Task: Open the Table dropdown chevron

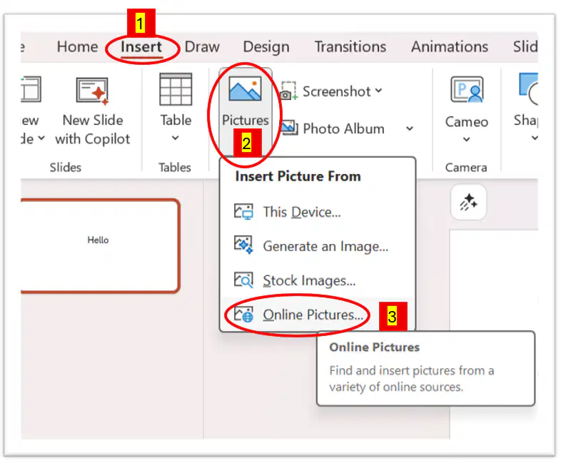Action: tap(175, 138)
